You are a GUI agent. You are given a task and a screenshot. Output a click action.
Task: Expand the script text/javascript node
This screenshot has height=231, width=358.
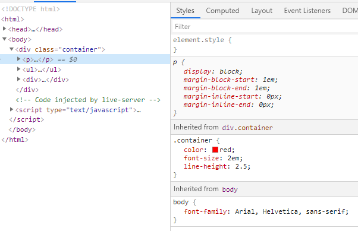point(11,109)
